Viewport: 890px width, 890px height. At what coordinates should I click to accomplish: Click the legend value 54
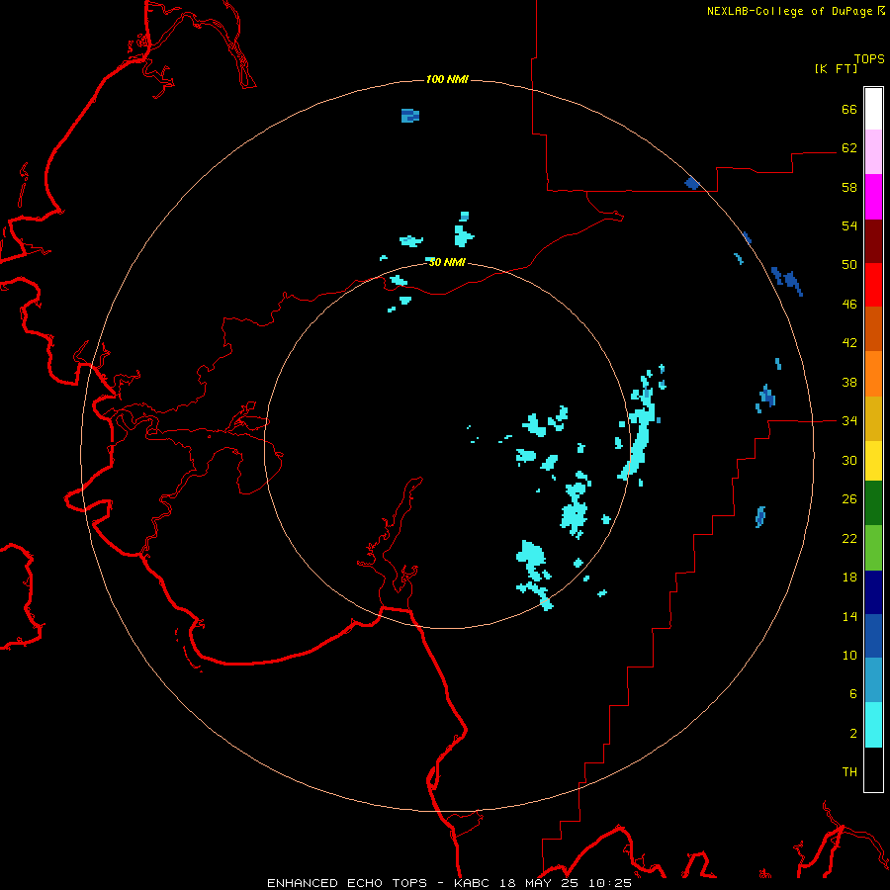click(849, 225)
